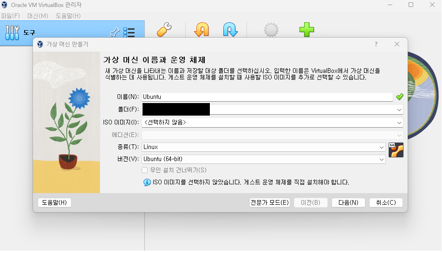
Task: Open the Type (종류) Linux dropdown
Action: click(264, 147)
